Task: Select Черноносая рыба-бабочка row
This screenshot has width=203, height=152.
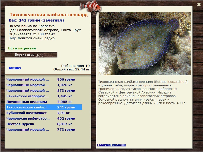Action: (x=44, y=118)
